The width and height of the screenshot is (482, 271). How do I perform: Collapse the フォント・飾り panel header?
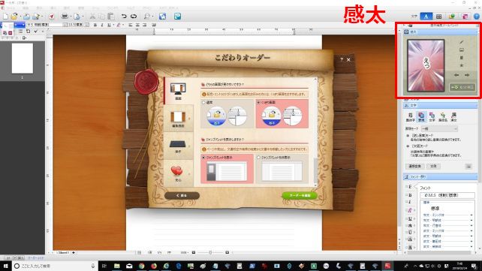tap(440, 176)
